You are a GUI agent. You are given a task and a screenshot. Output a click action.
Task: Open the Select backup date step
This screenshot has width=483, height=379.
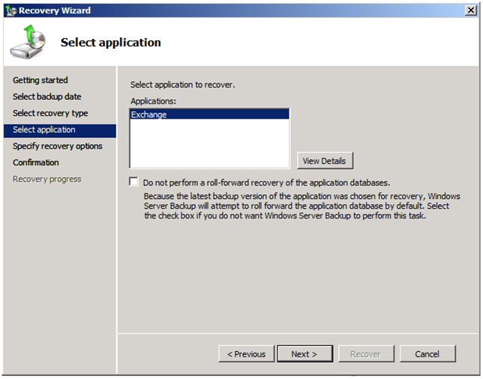tap(46, 97)
